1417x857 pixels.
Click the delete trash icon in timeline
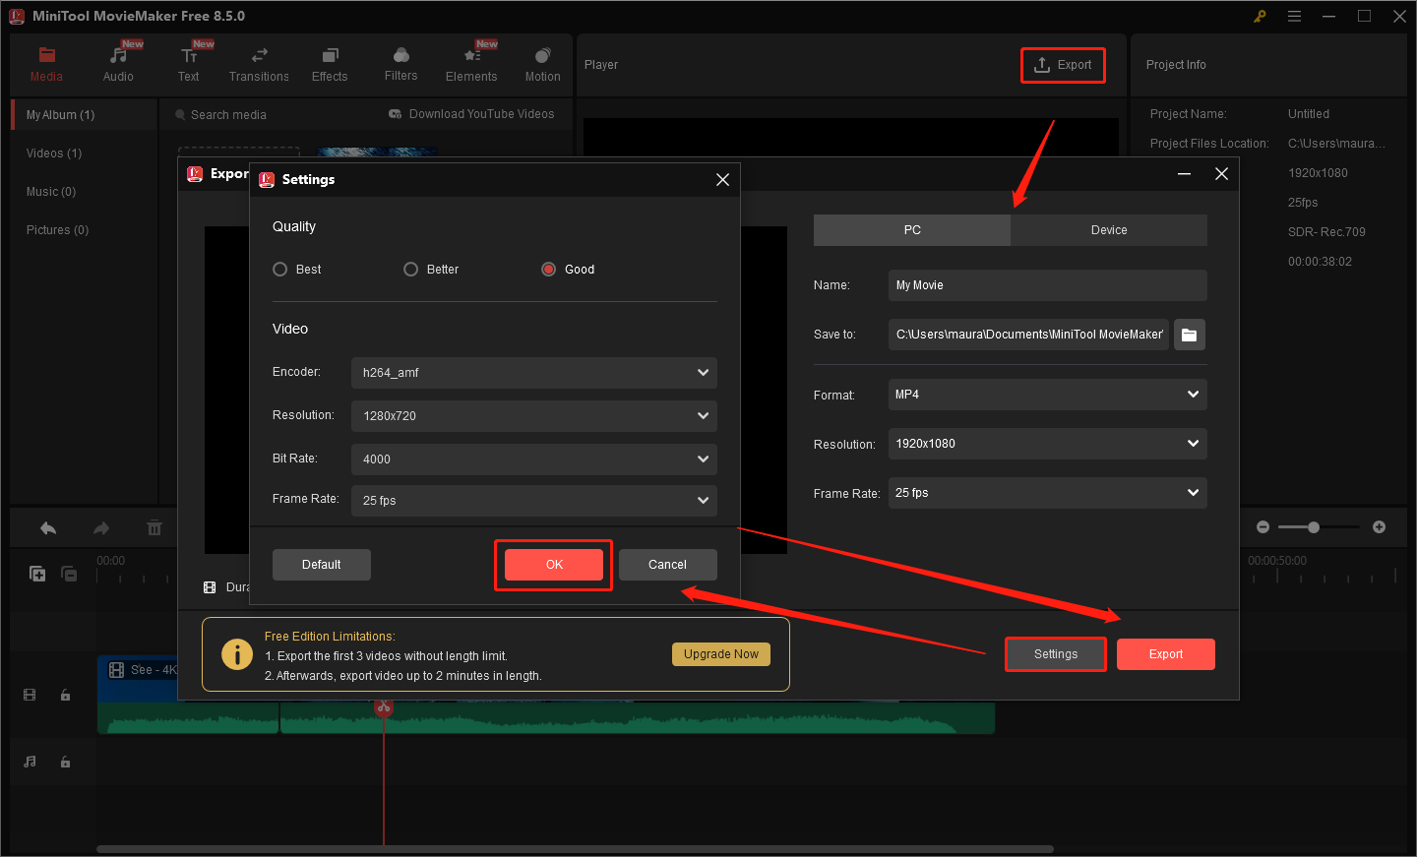point(154,528)
